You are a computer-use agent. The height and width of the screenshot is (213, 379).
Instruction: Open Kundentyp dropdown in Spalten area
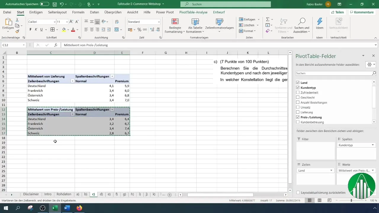point(373,145)
